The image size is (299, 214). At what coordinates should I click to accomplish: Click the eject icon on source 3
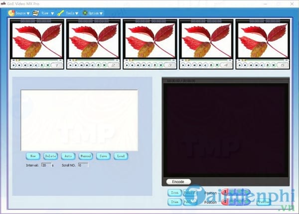pos(155,65)
